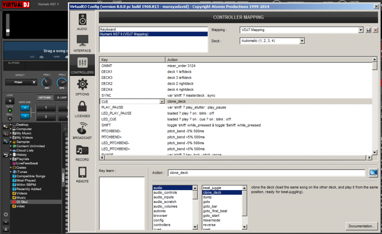Image resolution: width=382 pixels, height=234 pixels.
Task: Adjust the effect STR knob
Action: [46, 83]
